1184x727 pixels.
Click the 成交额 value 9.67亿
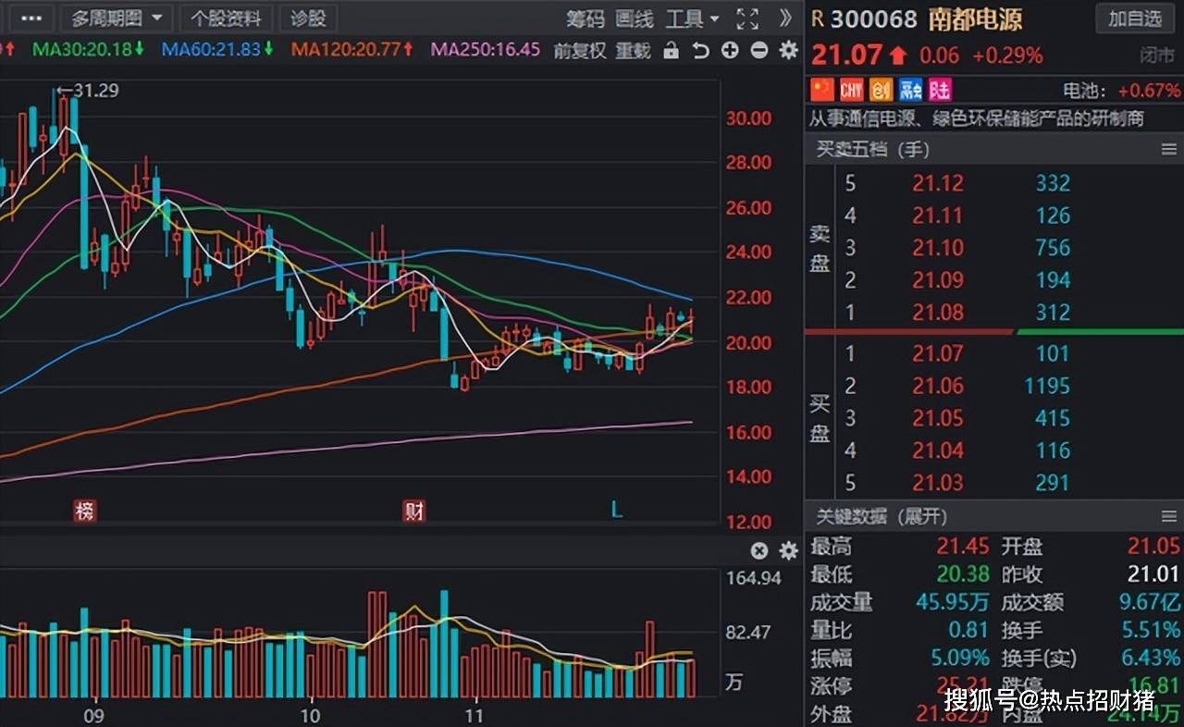[x=1150, y=602]
